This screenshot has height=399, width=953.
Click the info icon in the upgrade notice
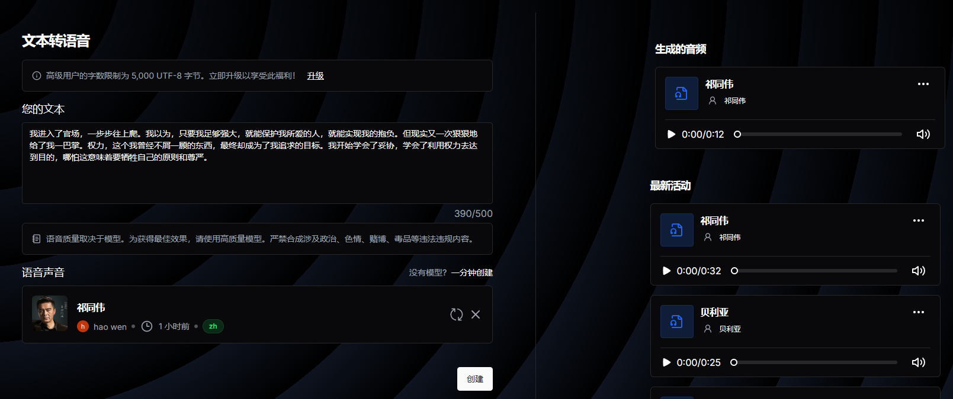(x=37, y=76)
